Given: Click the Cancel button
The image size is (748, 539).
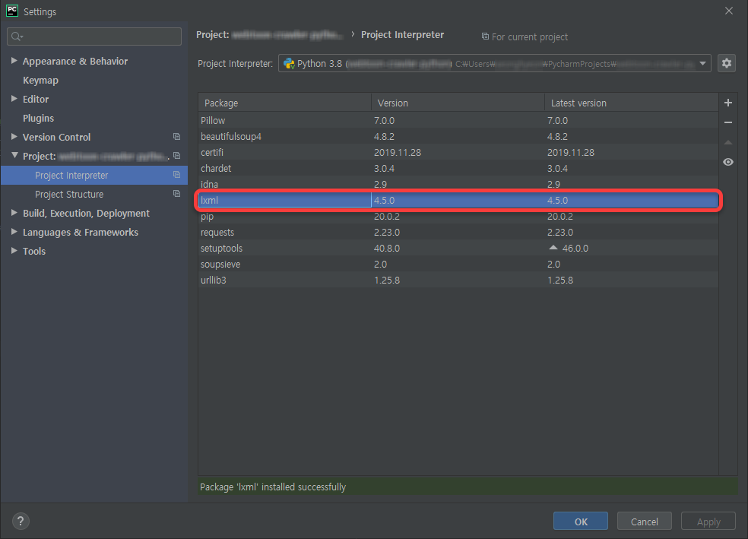Looking at the screenshot, I should 645,522.
